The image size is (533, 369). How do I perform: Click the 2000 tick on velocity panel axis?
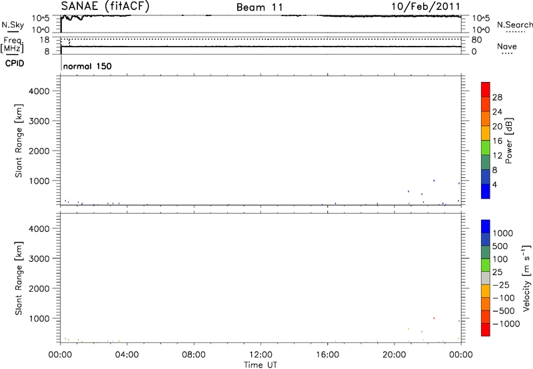[39, 288]
